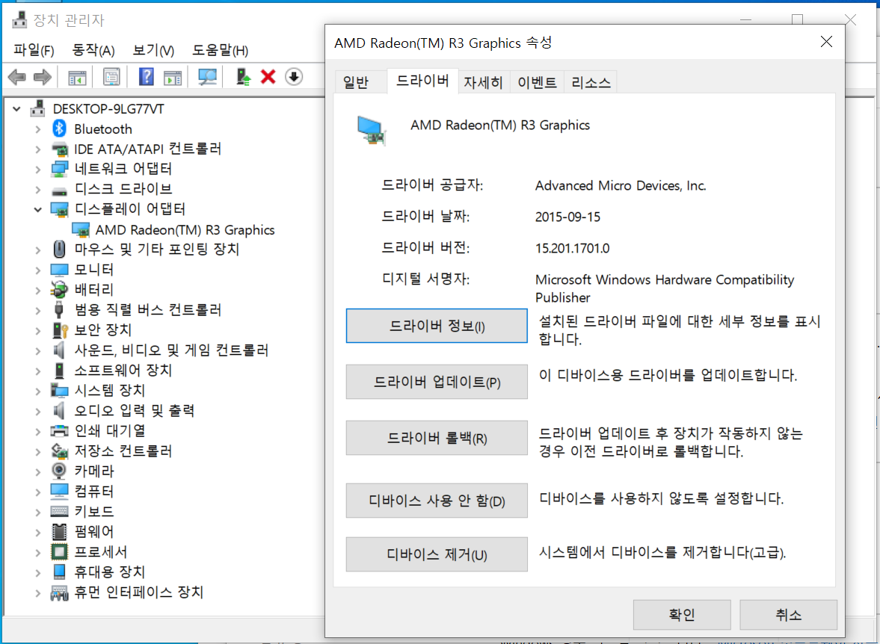Image resolution: width=880 pixels, height=644 pixels.
Task: Open the 파일(F) menu
Action: pos(34,51)
